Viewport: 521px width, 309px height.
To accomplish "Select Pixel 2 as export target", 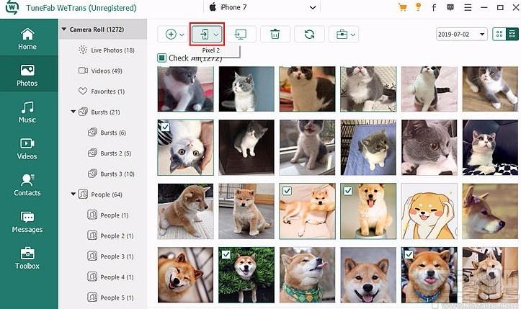I will [x=211, y=50].
